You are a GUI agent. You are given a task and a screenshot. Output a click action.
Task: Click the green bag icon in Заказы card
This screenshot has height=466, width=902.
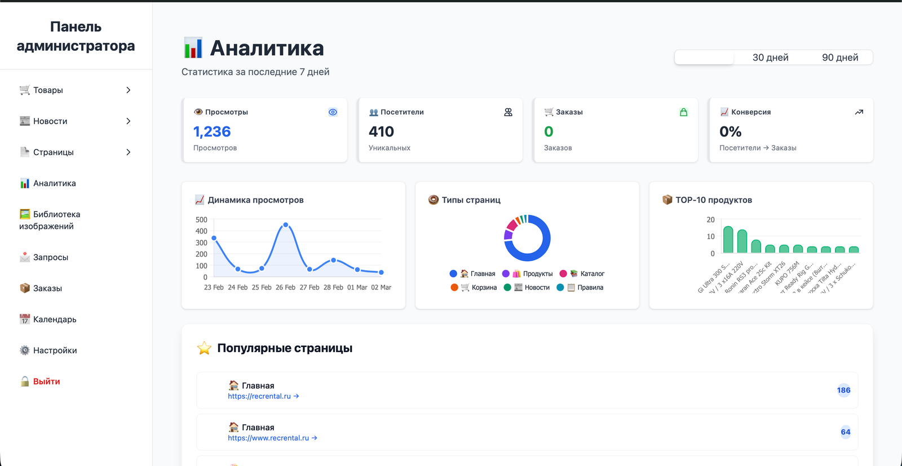tap(684, 112)
